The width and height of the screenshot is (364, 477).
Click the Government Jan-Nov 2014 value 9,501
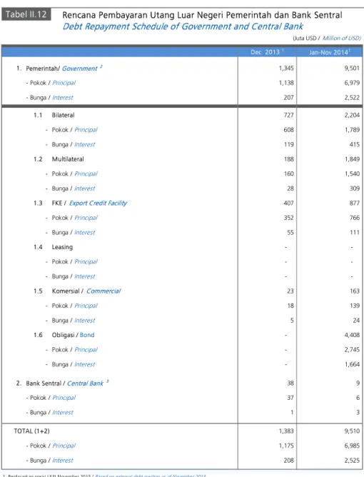[352, 68]
